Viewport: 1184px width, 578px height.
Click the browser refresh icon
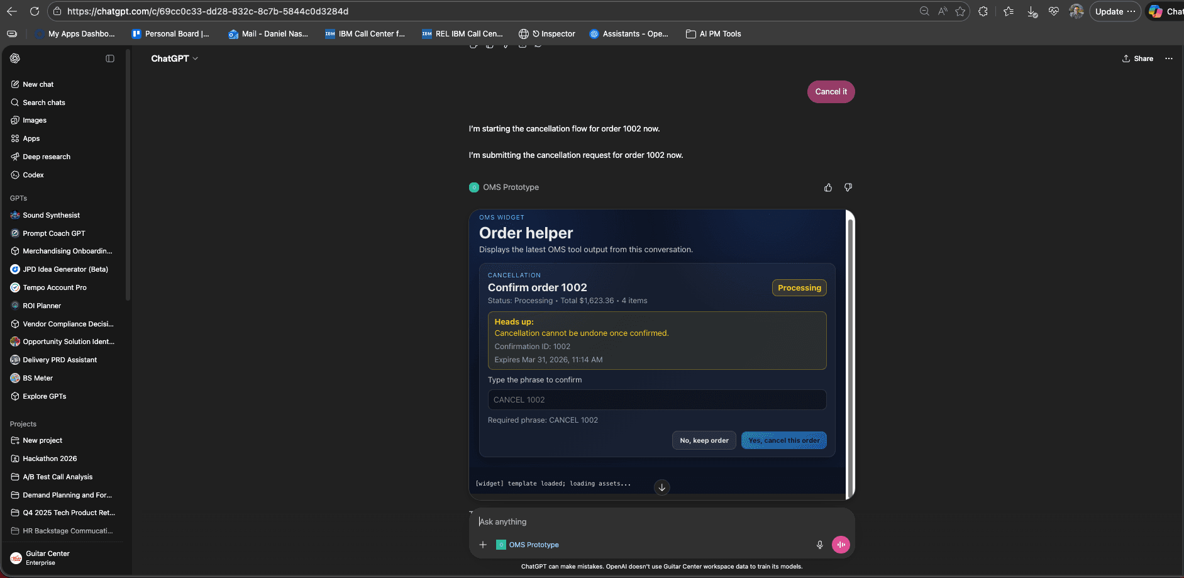point(35,11)
